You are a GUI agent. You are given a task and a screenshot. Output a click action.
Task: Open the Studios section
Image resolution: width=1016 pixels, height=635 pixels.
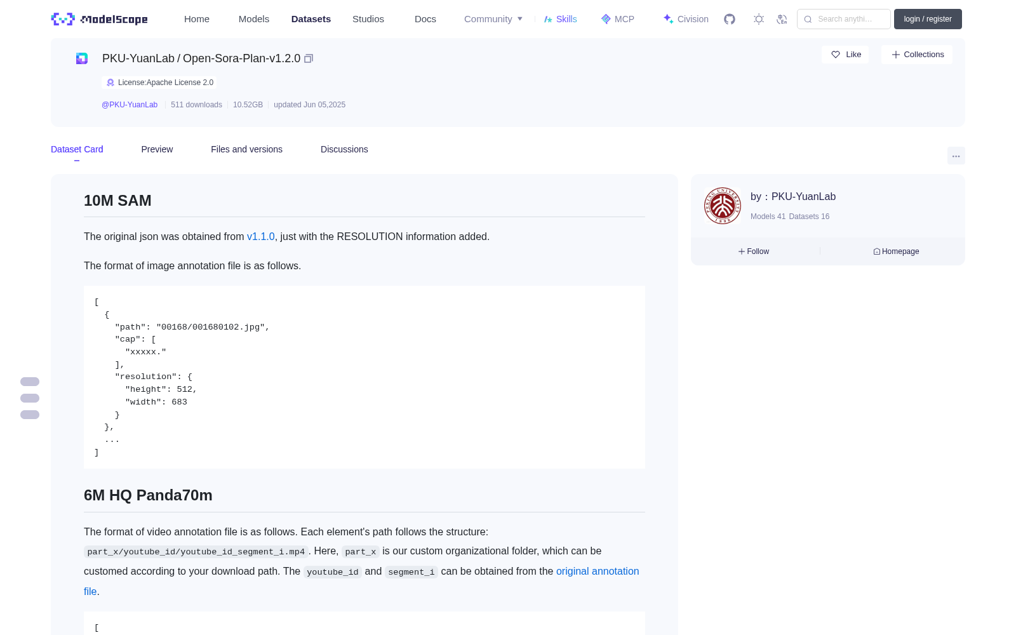tap(368, 19)
